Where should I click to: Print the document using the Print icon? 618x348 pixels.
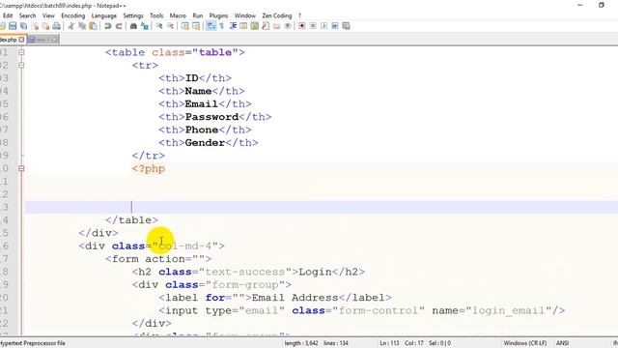57,26
